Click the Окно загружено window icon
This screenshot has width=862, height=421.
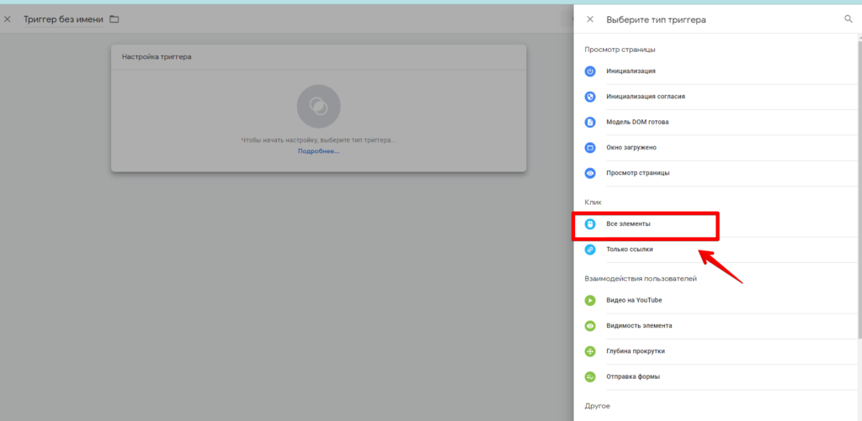click(590, 148)
